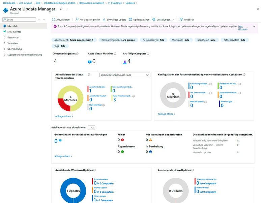Collapse the left navigation menu
Screen dimensions: 261x203
pos(44,20)
